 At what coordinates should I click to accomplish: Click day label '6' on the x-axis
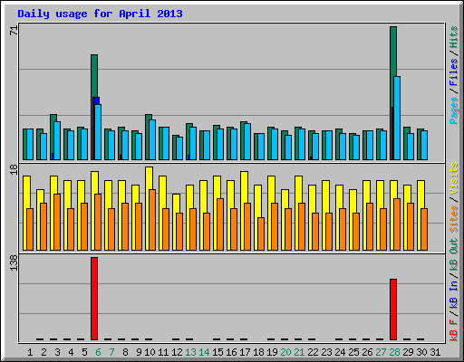click(98, 352)
